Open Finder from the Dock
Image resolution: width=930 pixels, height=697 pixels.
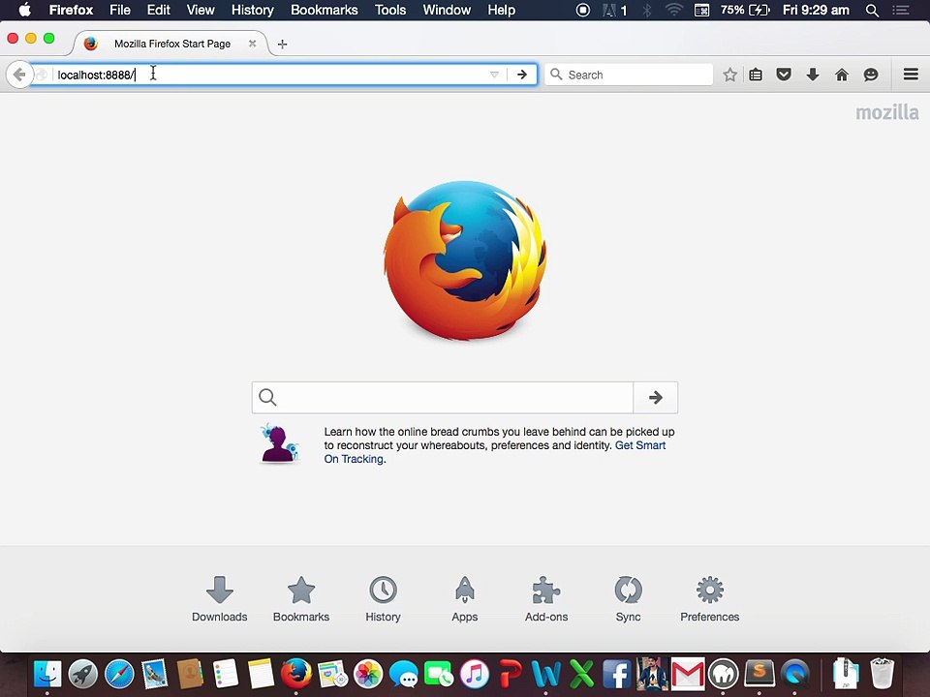click(47, 675)
